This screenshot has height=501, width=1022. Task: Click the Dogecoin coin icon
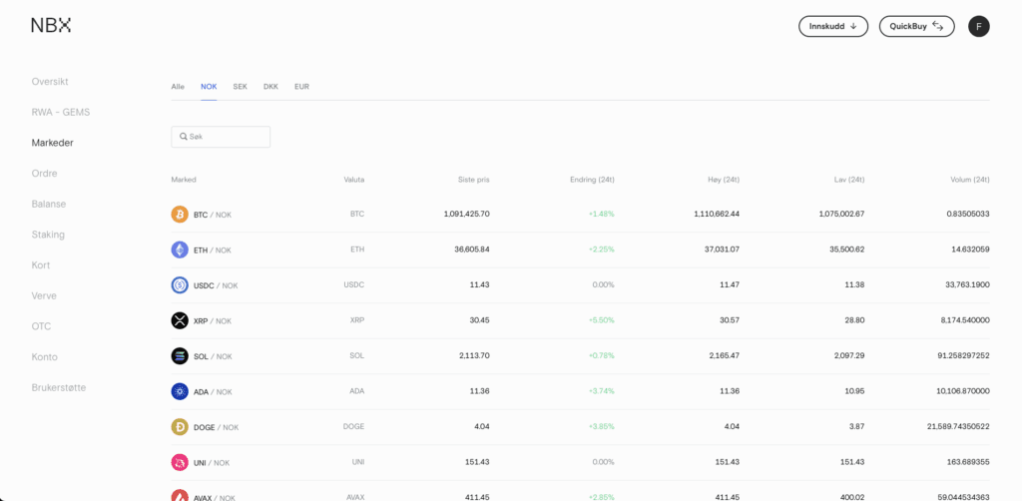click(x=180, y=427)
